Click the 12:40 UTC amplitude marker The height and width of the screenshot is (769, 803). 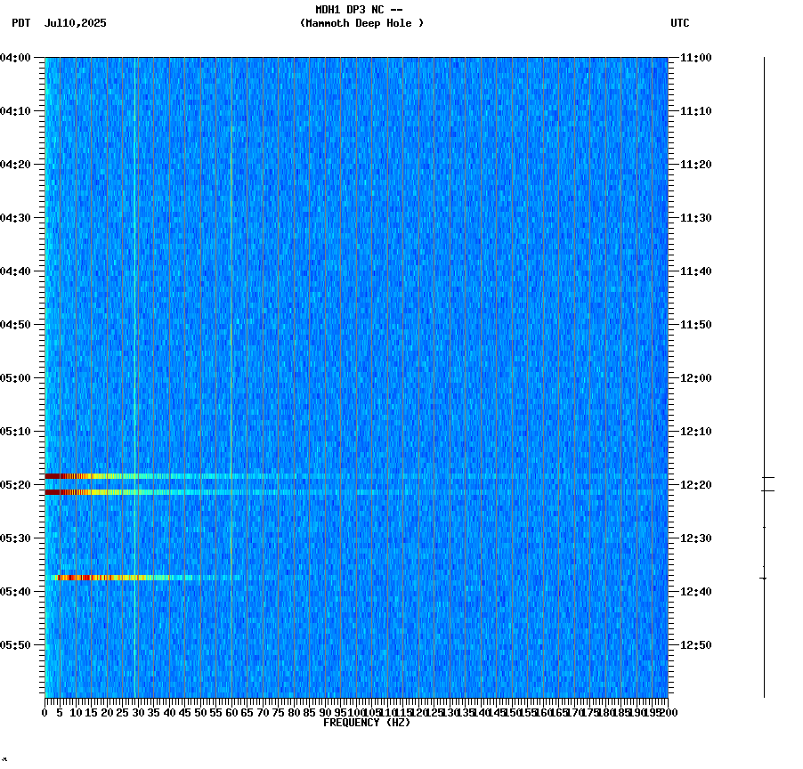click(x=764, y=577)
